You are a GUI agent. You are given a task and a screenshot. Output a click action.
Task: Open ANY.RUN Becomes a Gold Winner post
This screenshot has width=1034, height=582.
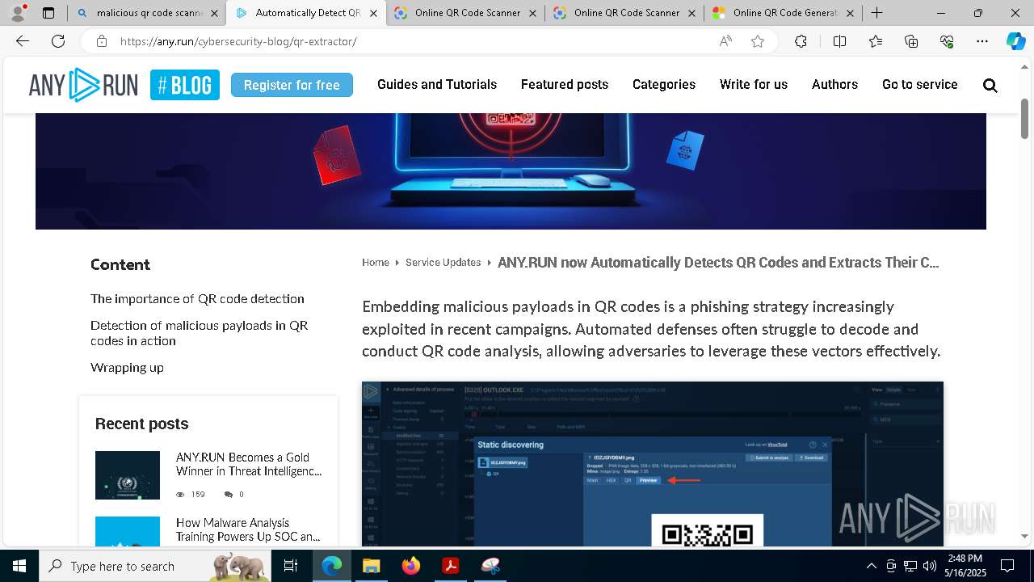pos(249,464)
